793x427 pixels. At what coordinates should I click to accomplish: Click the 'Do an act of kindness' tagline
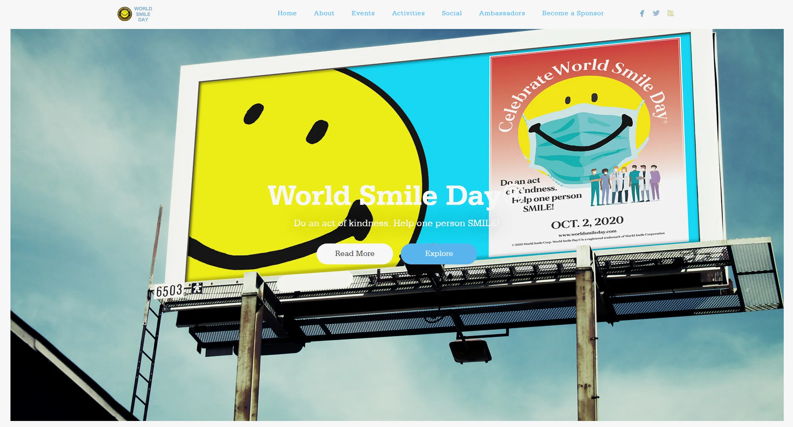click(397, 223)
